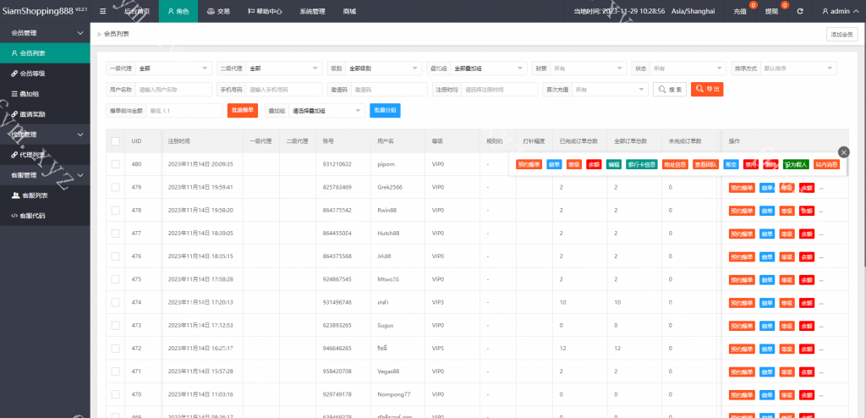Screen dimensions: 866x418
Task: Toggle the select-all checkbox in table header
Action: tap(115, 141)
